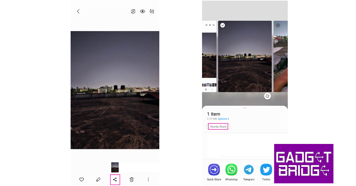The height and width of the screenshot is (186, 356).
Task: Tap the round icon below the selected photo
Action: coord(268,96)
